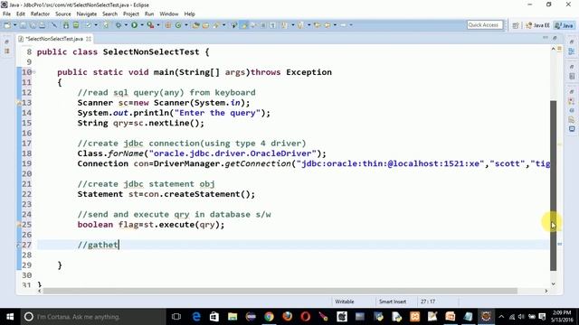
Task: Open Google Chrome from taskbar
Action: click(269, 317)
